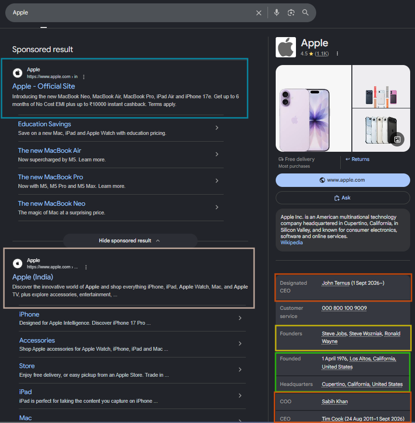This screenshot has height=423, width=415.
Task: Expand the iPhone sitelink chevron
Action: 240,318
